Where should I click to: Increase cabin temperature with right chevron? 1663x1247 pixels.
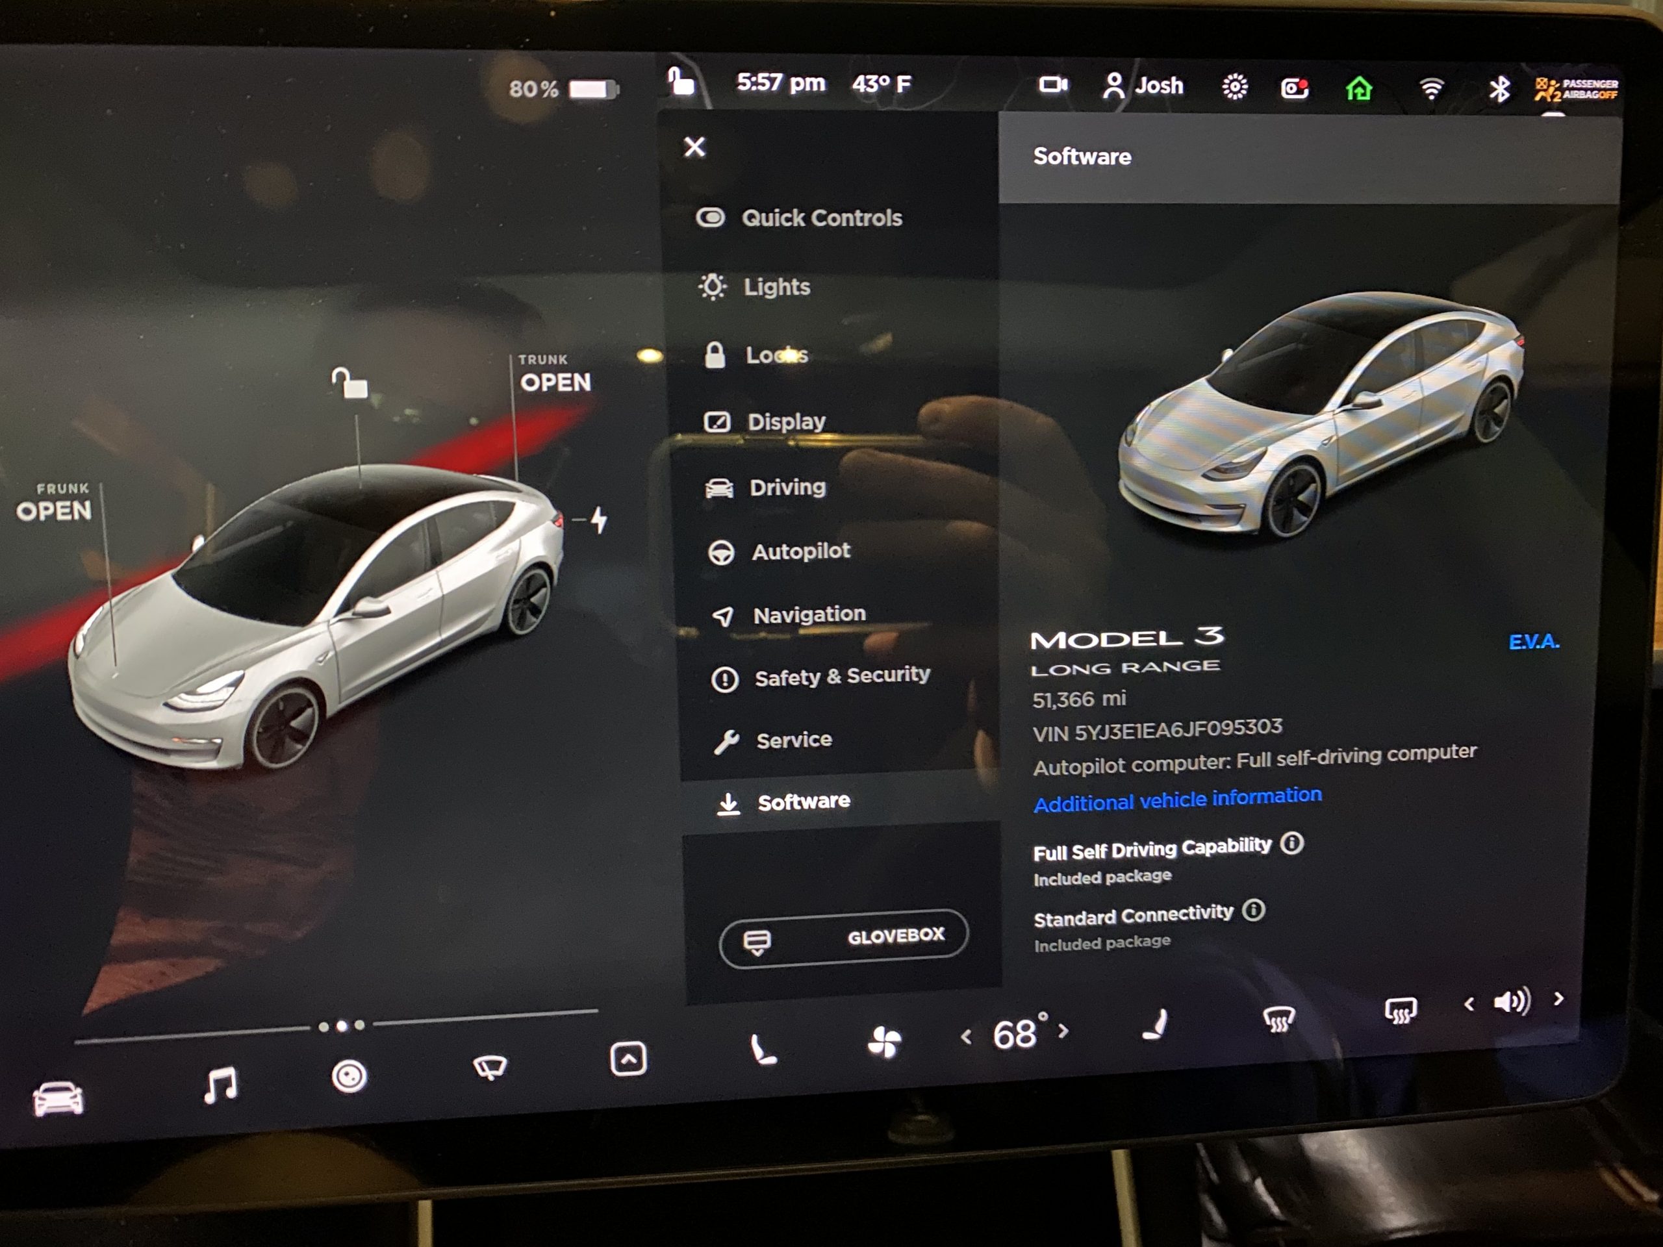(1064, 1031)
